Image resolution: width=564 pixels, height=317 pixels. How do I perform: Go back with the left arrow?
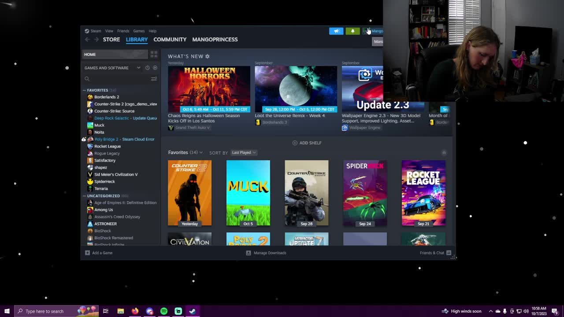pos(87,40)
